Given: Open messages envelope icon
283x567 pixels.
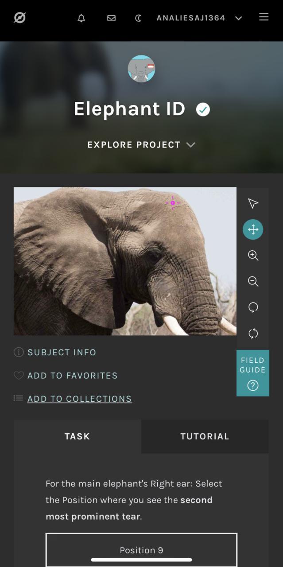Looking at the screenshot, I should point(112,18).
